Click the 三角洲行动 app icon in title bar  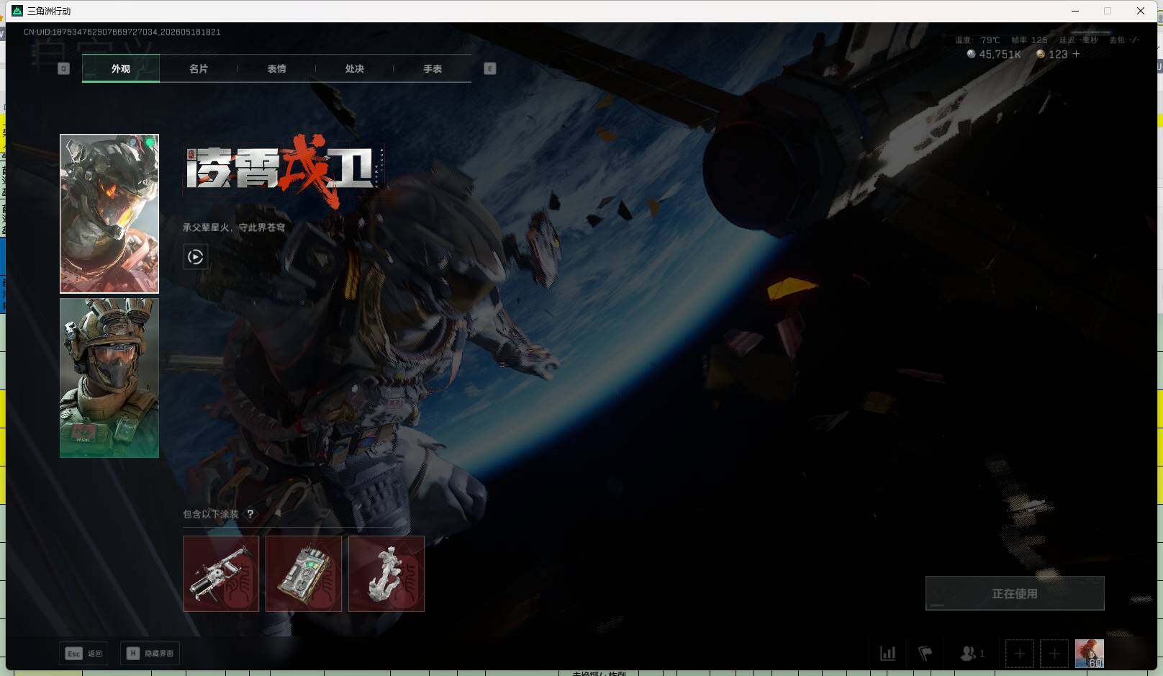[x=17, y=11]
